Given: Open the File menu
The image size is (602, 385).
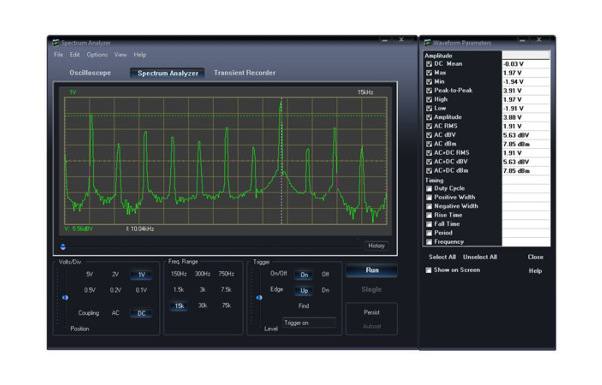Looking at the screenshot, I should [58, 55].
